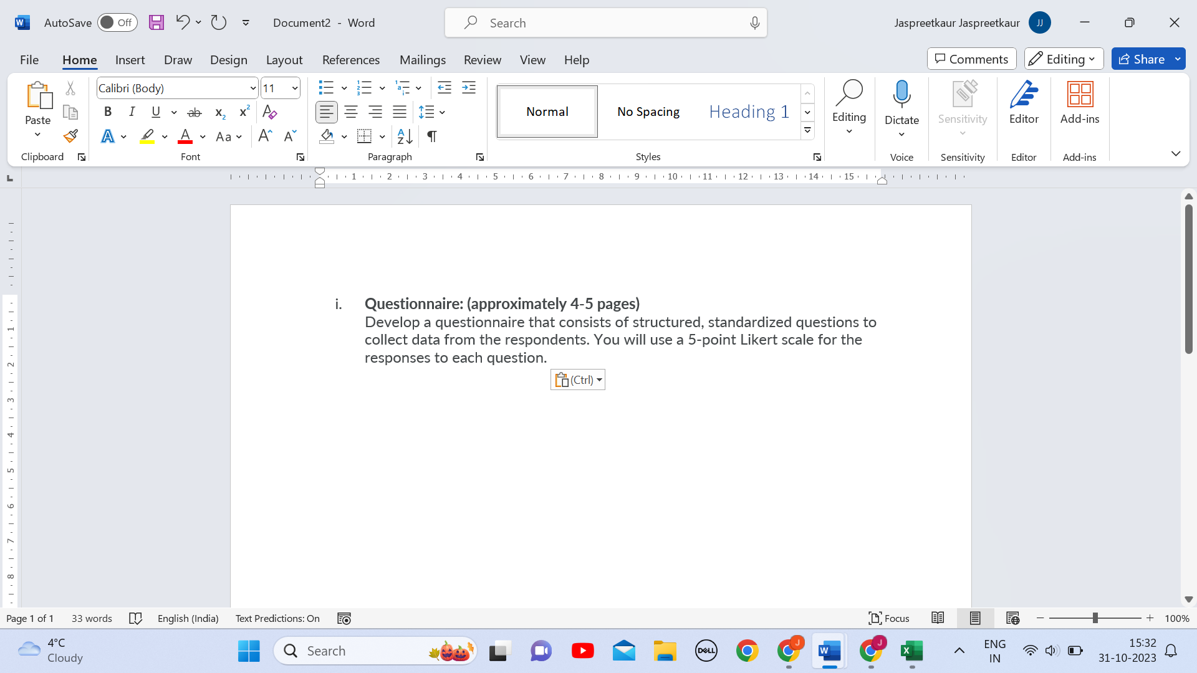Toggle italic formatting

(132, 112)
